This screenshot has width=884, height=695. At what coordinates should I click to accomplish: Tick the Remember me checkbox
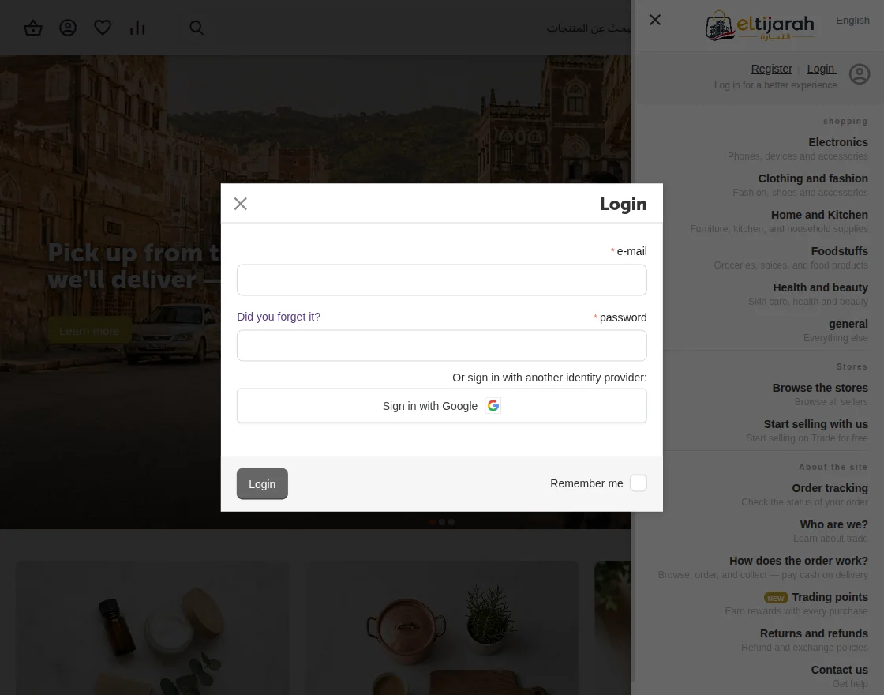pyautogui.click(x=639, y=483)
